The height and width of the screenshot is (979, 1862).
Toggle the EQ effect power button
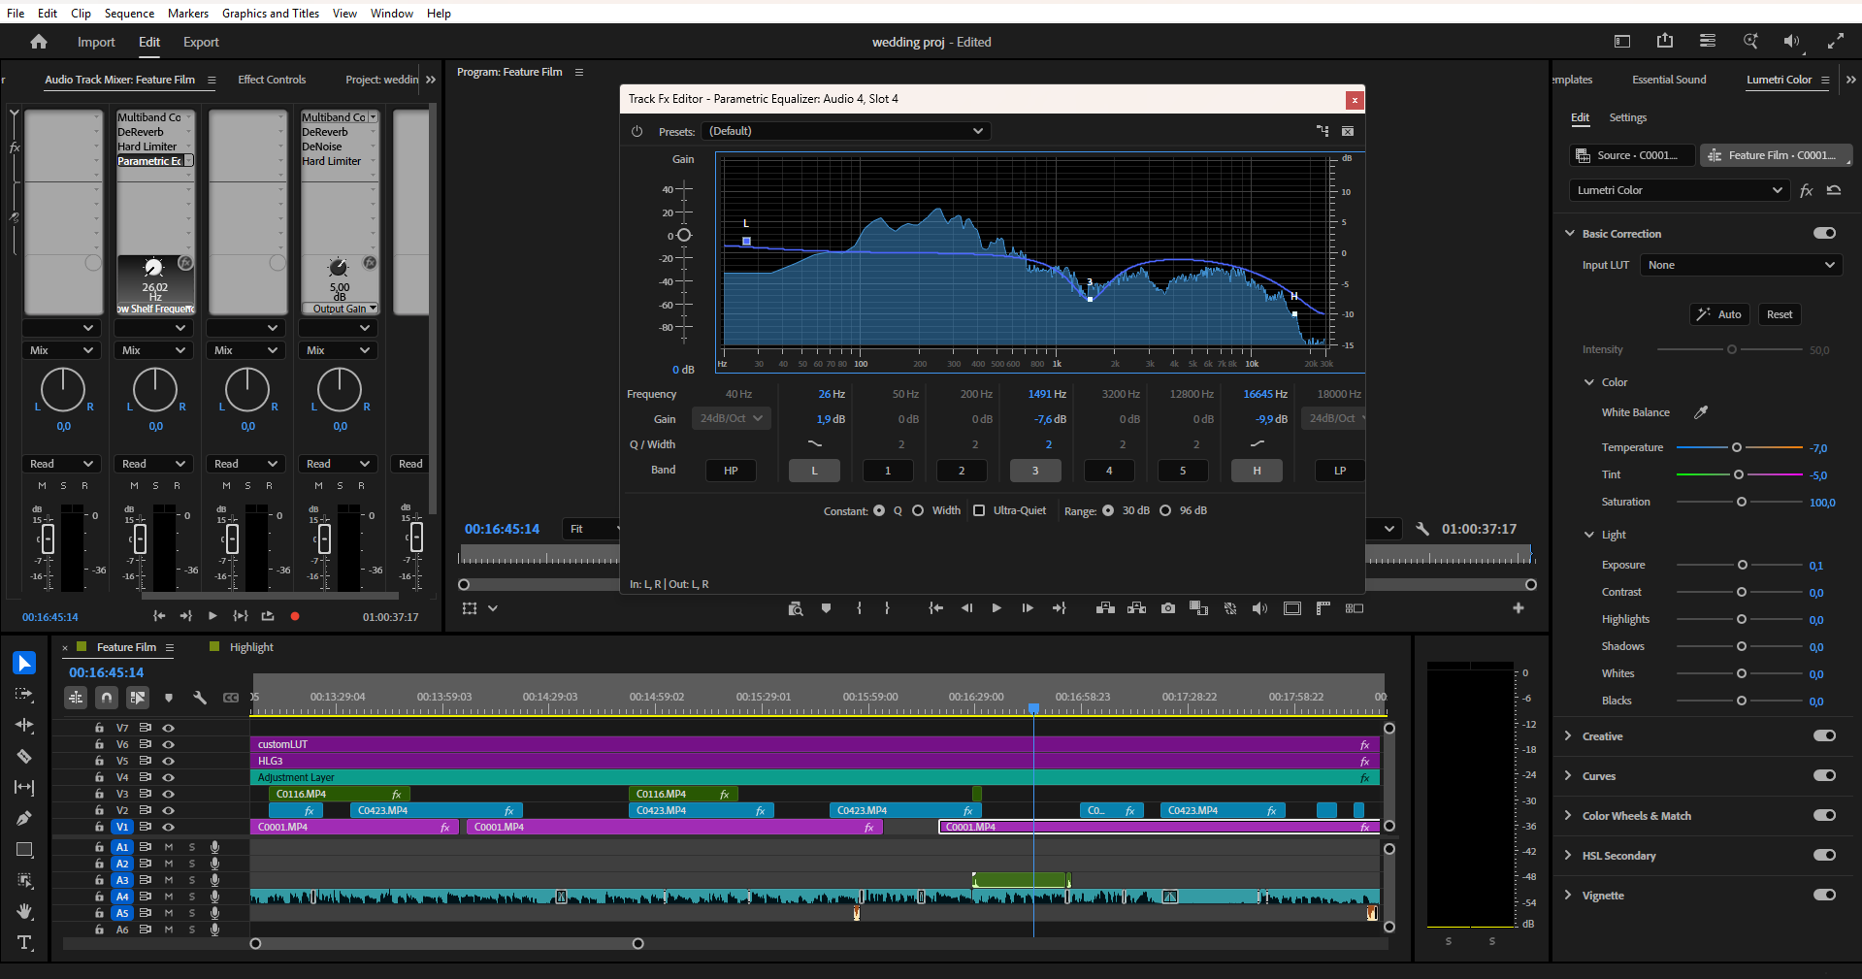pos(637,131)
